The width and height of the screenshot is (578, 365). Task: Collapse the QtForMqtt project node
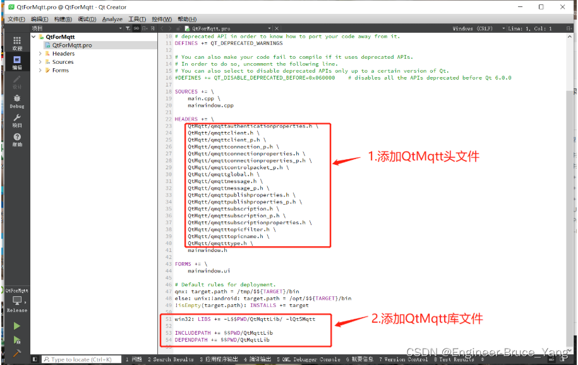pos(33,37)
